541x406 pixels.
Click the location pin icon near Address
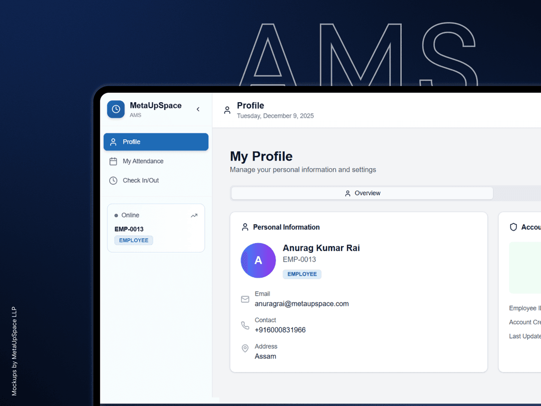[x=245, y=348]
